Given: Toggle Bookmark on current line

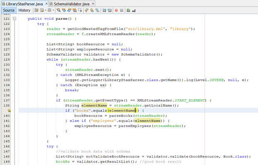Looking at the screenshot, I should click(x=98, y=10).
